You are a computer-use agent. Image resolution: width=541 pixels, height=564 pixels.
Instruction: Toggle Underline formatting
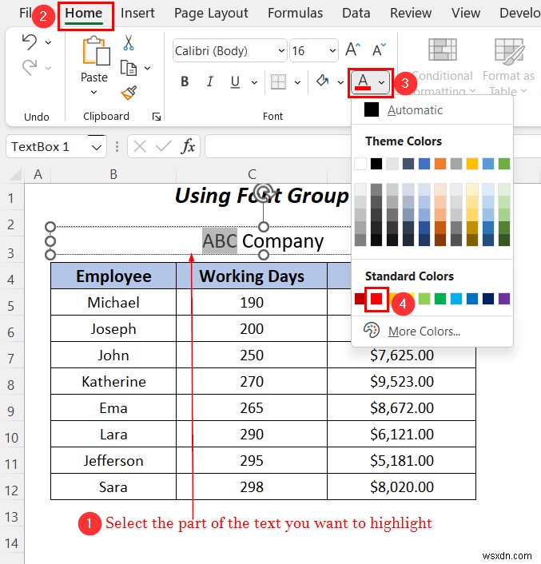tap(235, 82)
